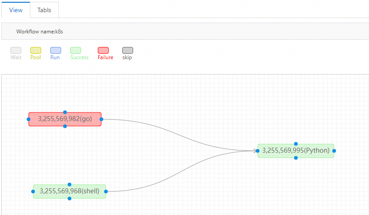Image resolution: width=369 pixels, height=215 pixels.
Task: Click the top connector dot of Python node
Action: pos(296,144)
